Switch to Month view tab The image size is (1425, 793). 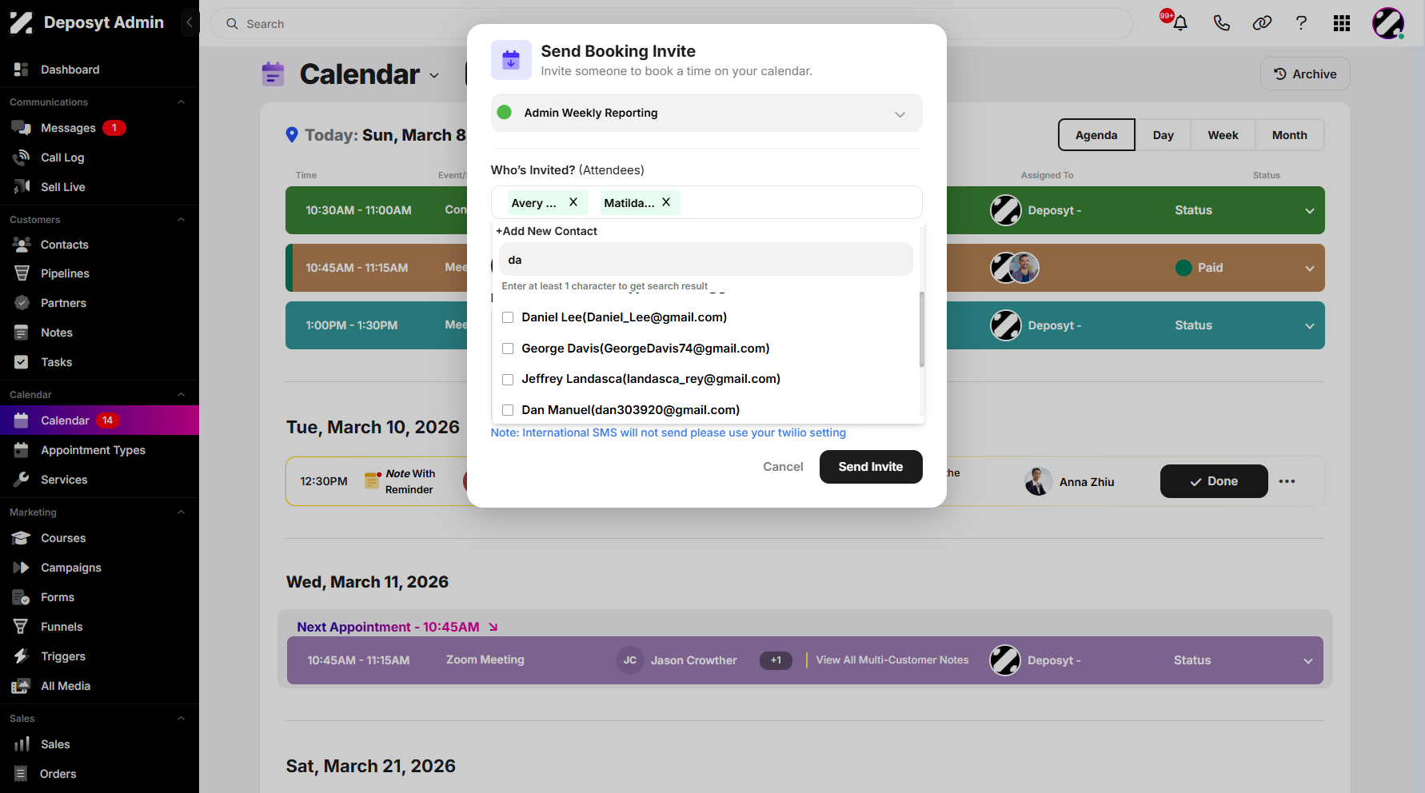1289,135
